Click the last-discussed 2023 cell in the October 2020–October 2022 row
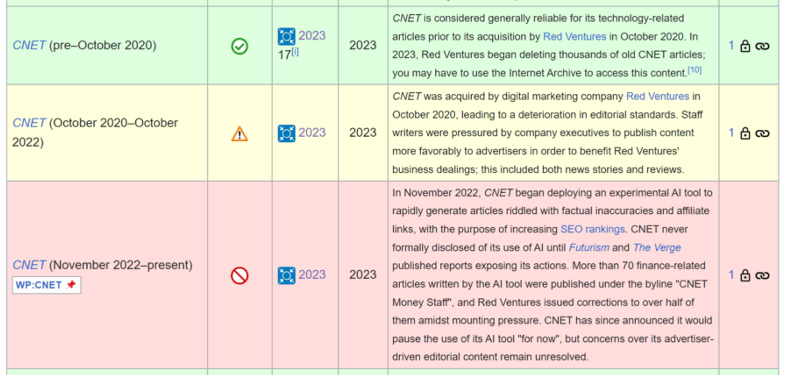 pos(363,133)
